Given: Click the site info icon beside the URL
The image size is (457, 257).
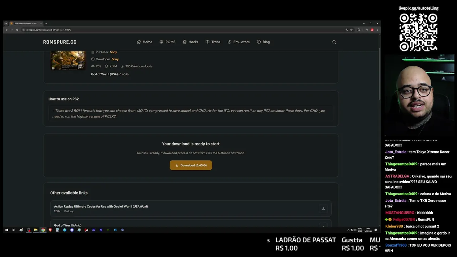Looking at the screenshot, I should point(23,30).
